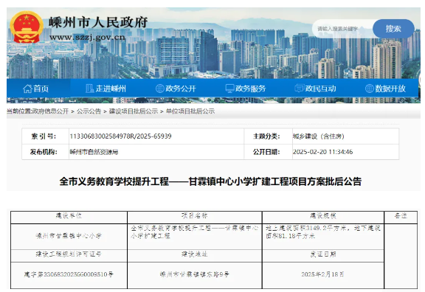
Task: Click the globe icon beside 政务公开
Action: click(x=159, y=88)
